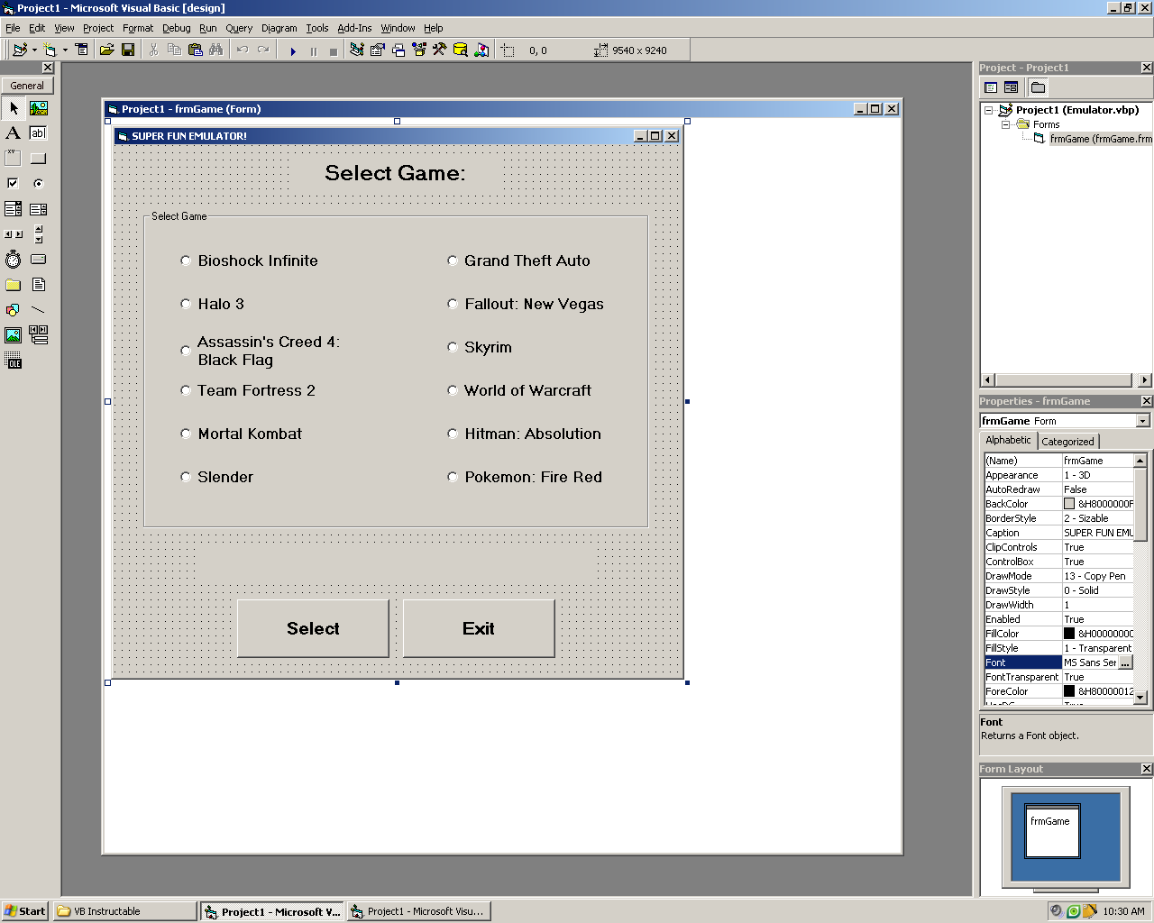Open the object dropdown in Properties panel
The image size is (1154, 923).
point(1142,421)
